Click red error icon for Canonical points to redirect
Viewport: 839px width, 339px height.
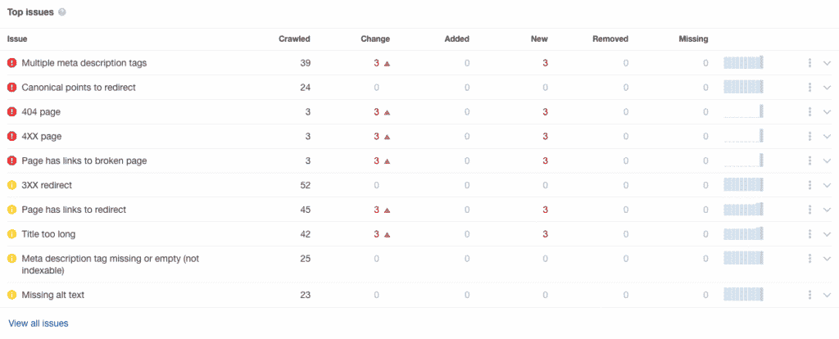[11, 87]
